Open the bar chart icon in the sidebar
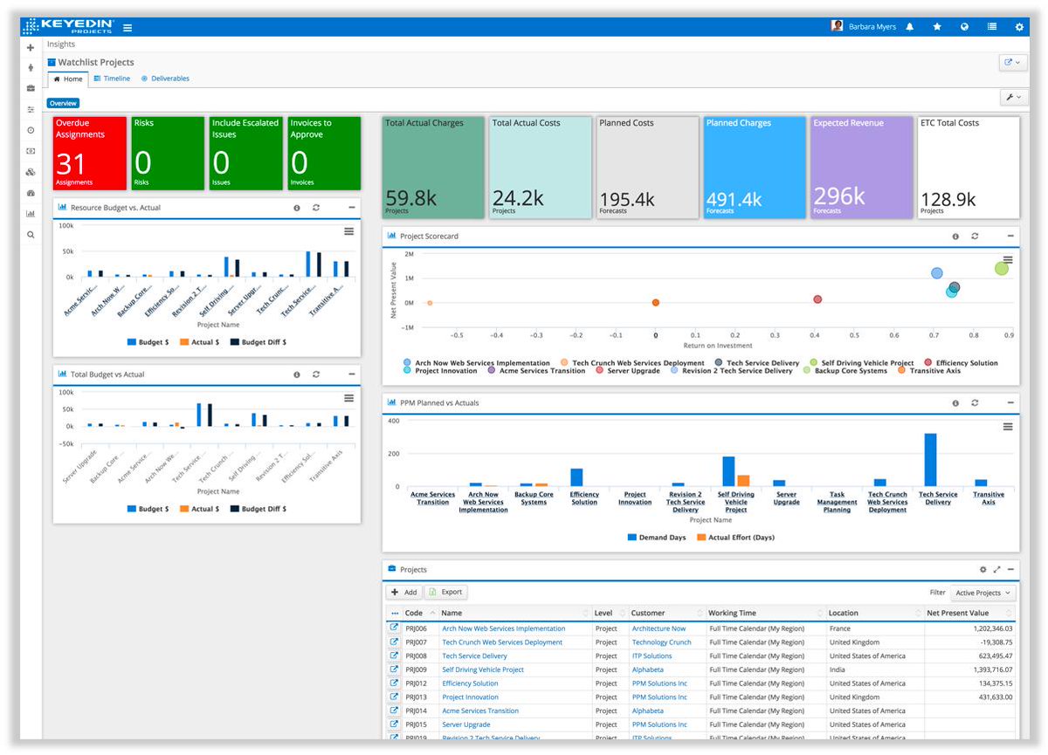This screenshot has height=755, width=1048. [x=30, y=213]
